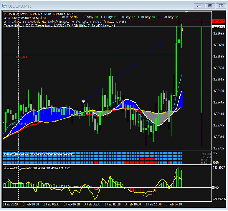228x211 pixels.
Task: Minimize the USDCAD,M15 chart window
Action: click(x=199, y=6)
